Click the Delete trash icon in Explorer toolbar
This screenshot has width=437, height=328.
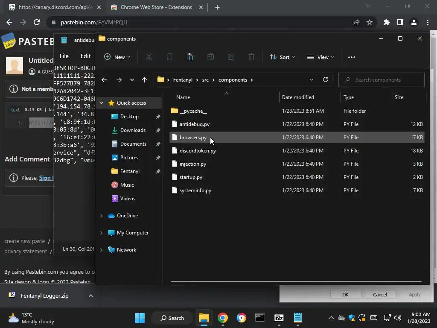coord(251,57)
